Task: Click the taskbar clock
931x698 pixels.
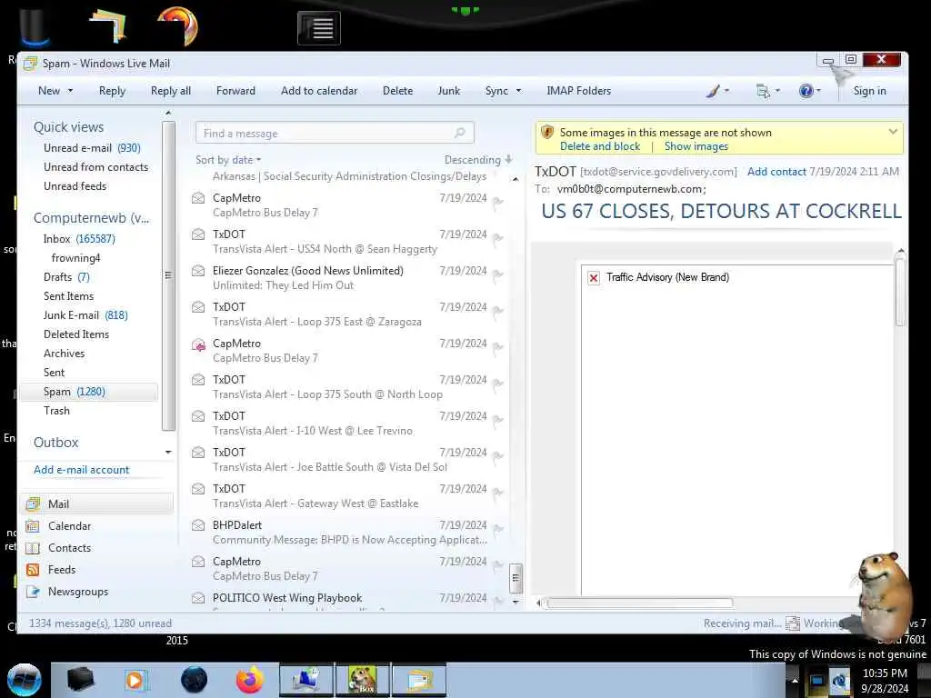Action: (885, 681)
